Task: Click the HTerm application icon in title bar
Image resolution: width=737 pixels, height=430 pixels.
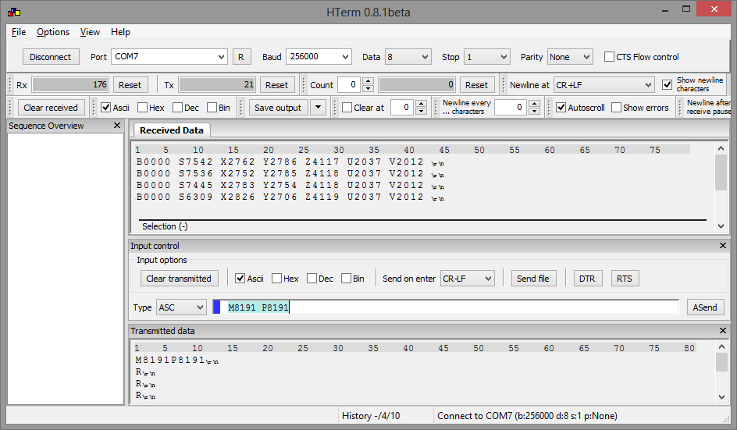Action: point(13,12)
